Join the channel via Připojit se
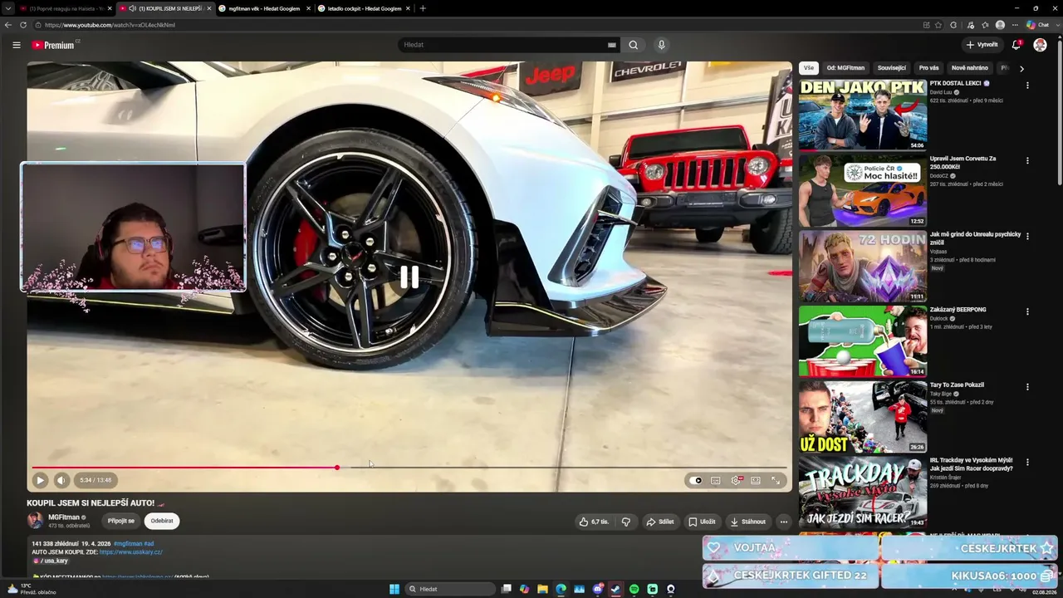 (x=120, y=521)
